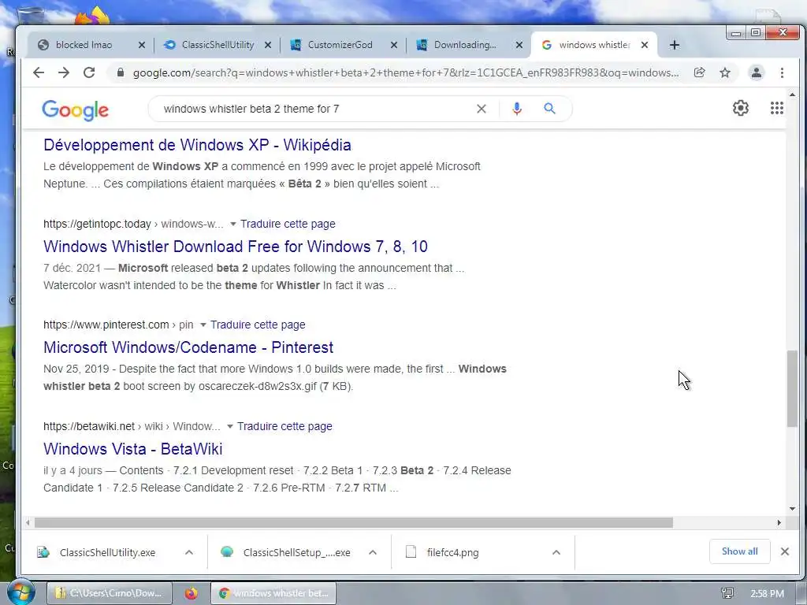Bookmark this page with the star icon

725,72
